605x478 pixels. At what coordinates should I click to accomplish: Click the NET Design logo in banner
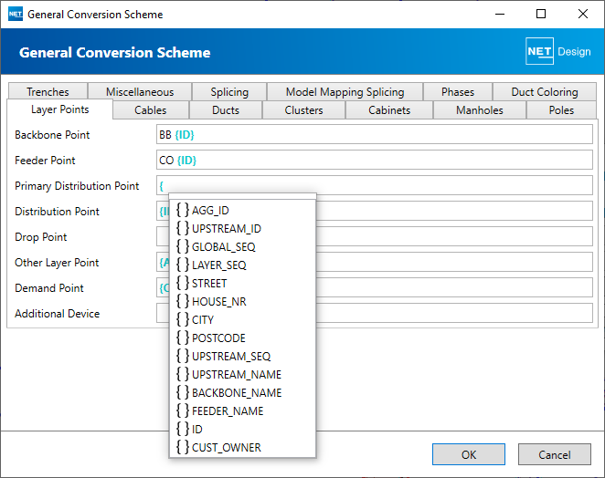[558, 51]
